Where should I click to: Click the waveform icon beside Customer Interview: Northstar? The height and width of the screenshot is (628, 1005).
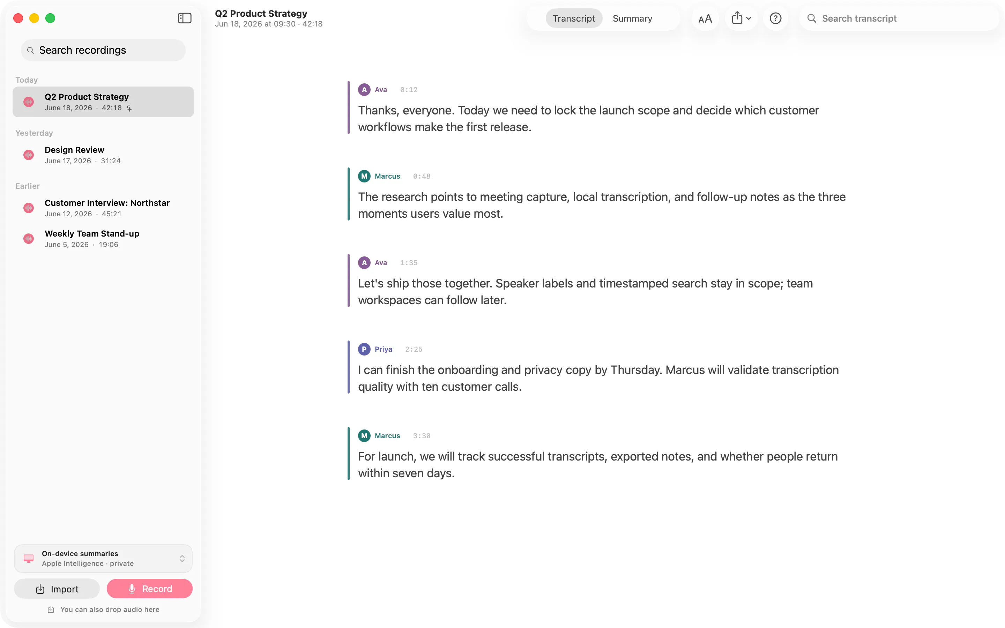pyautogui.click(x=29, y=208)
